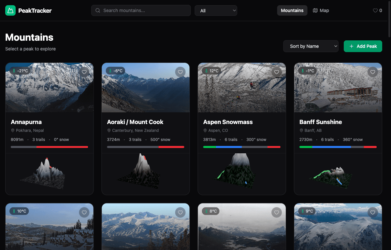
Task: Favorite the Banff Sunshine peak
Action: coord(372,72)
